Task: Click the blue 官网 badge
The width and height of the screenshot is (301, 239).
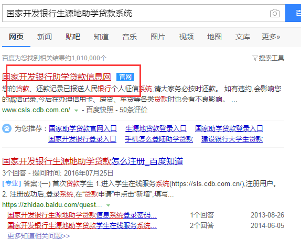Action: click(x=125, y=77)
